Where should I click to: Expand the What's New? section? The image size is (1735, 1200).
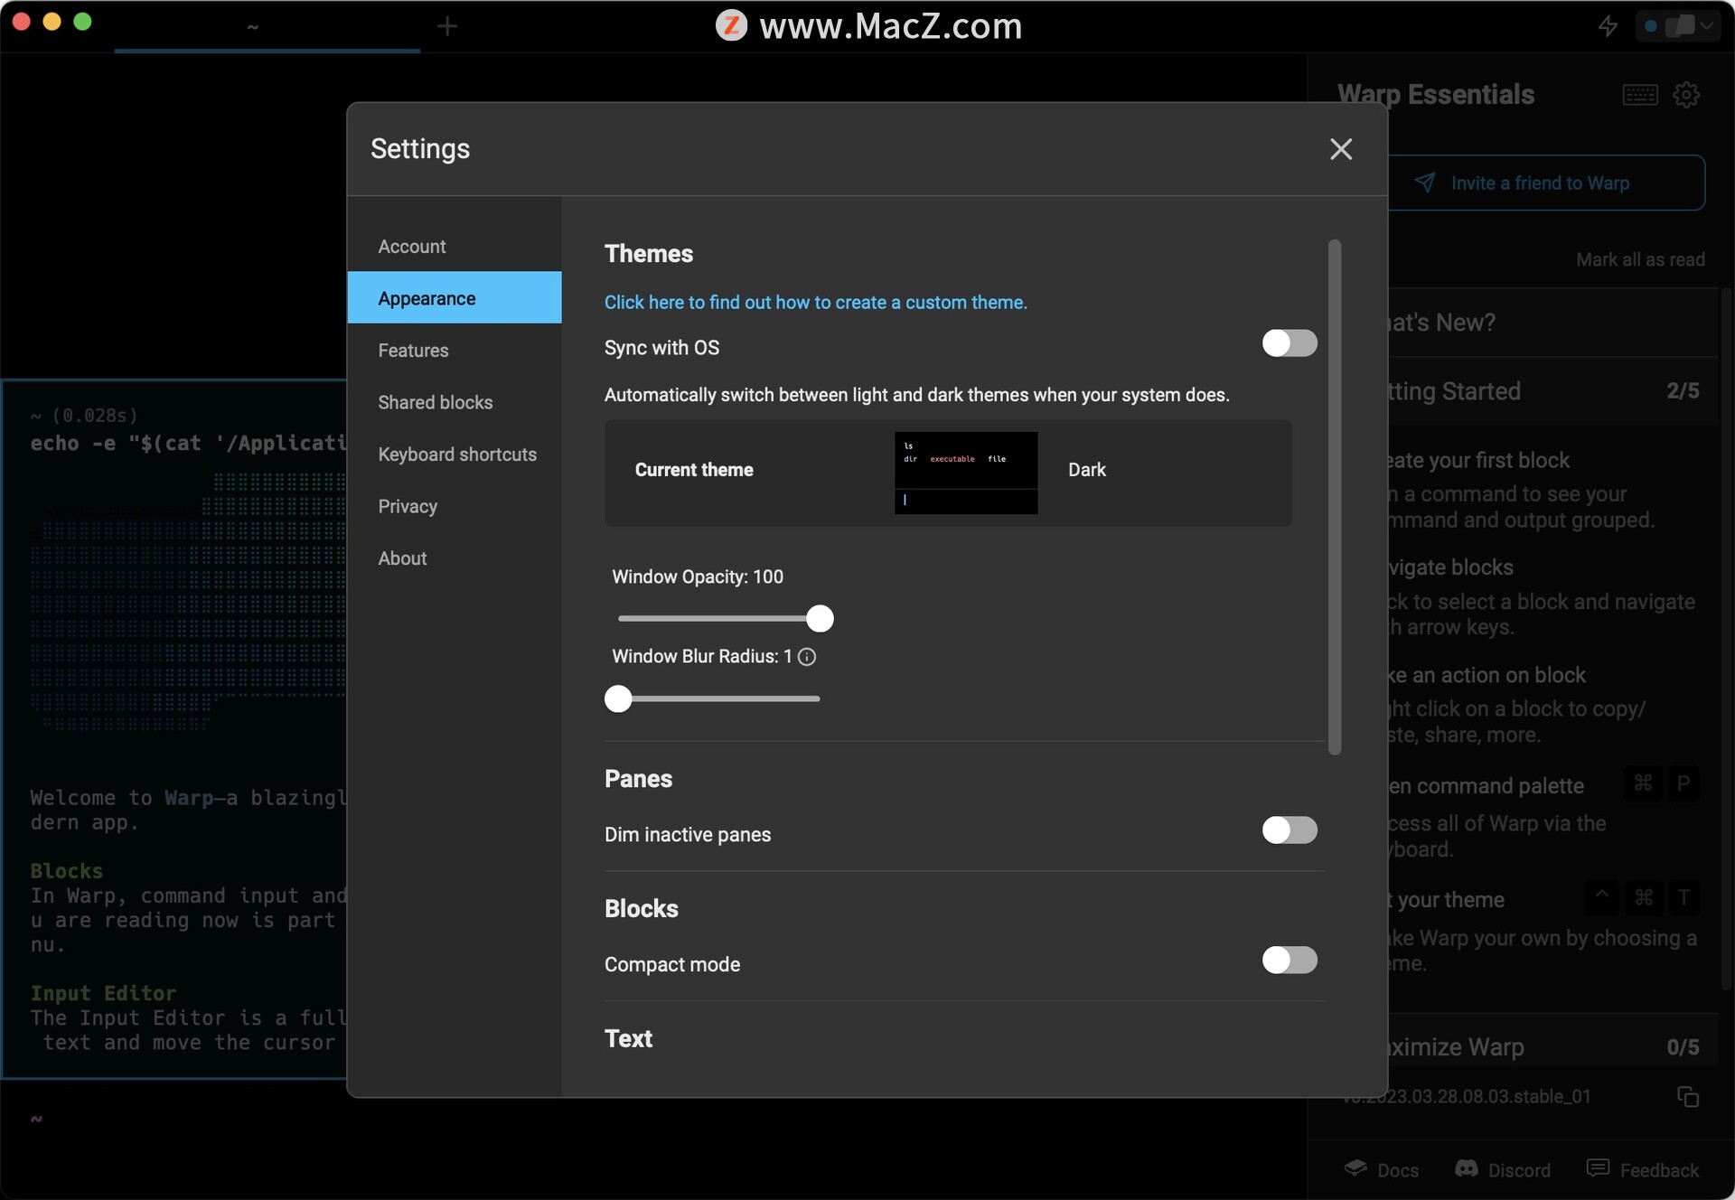tap(1552, 323)
